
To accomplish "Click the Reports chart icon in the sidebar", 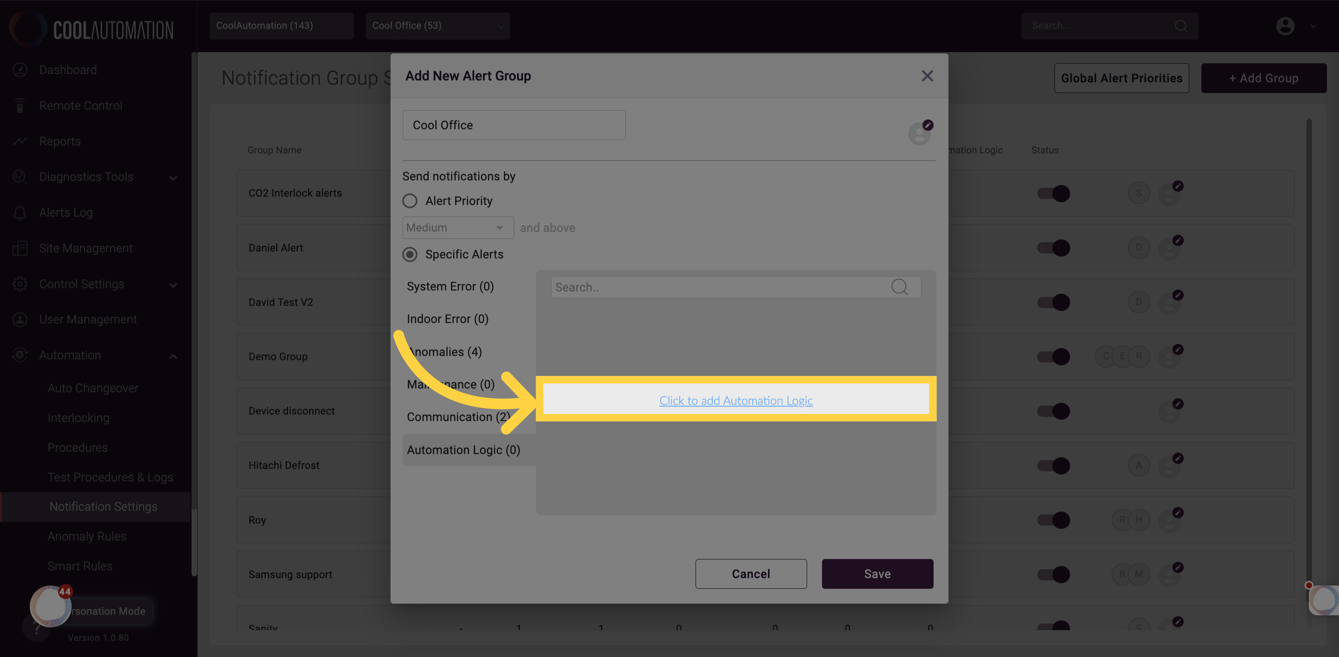I will pos(20,141).
